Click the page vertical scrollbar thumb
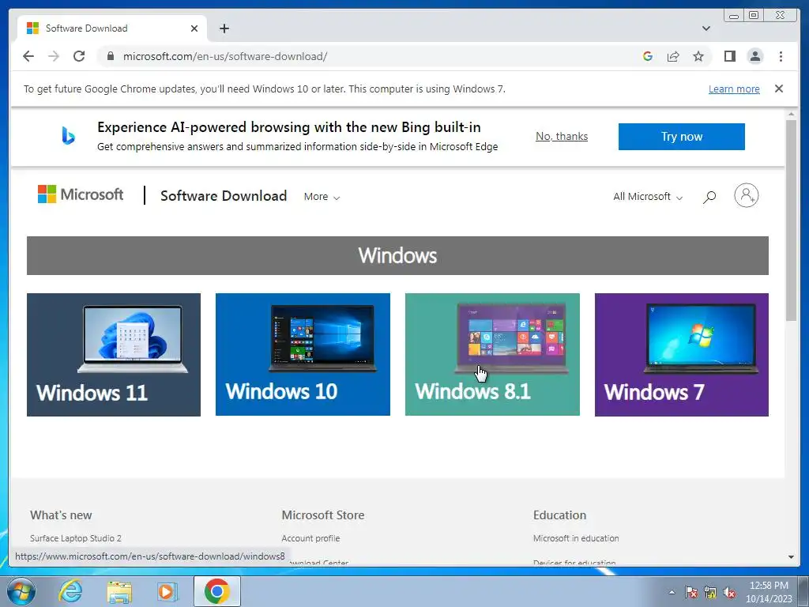 coord(791,220)
